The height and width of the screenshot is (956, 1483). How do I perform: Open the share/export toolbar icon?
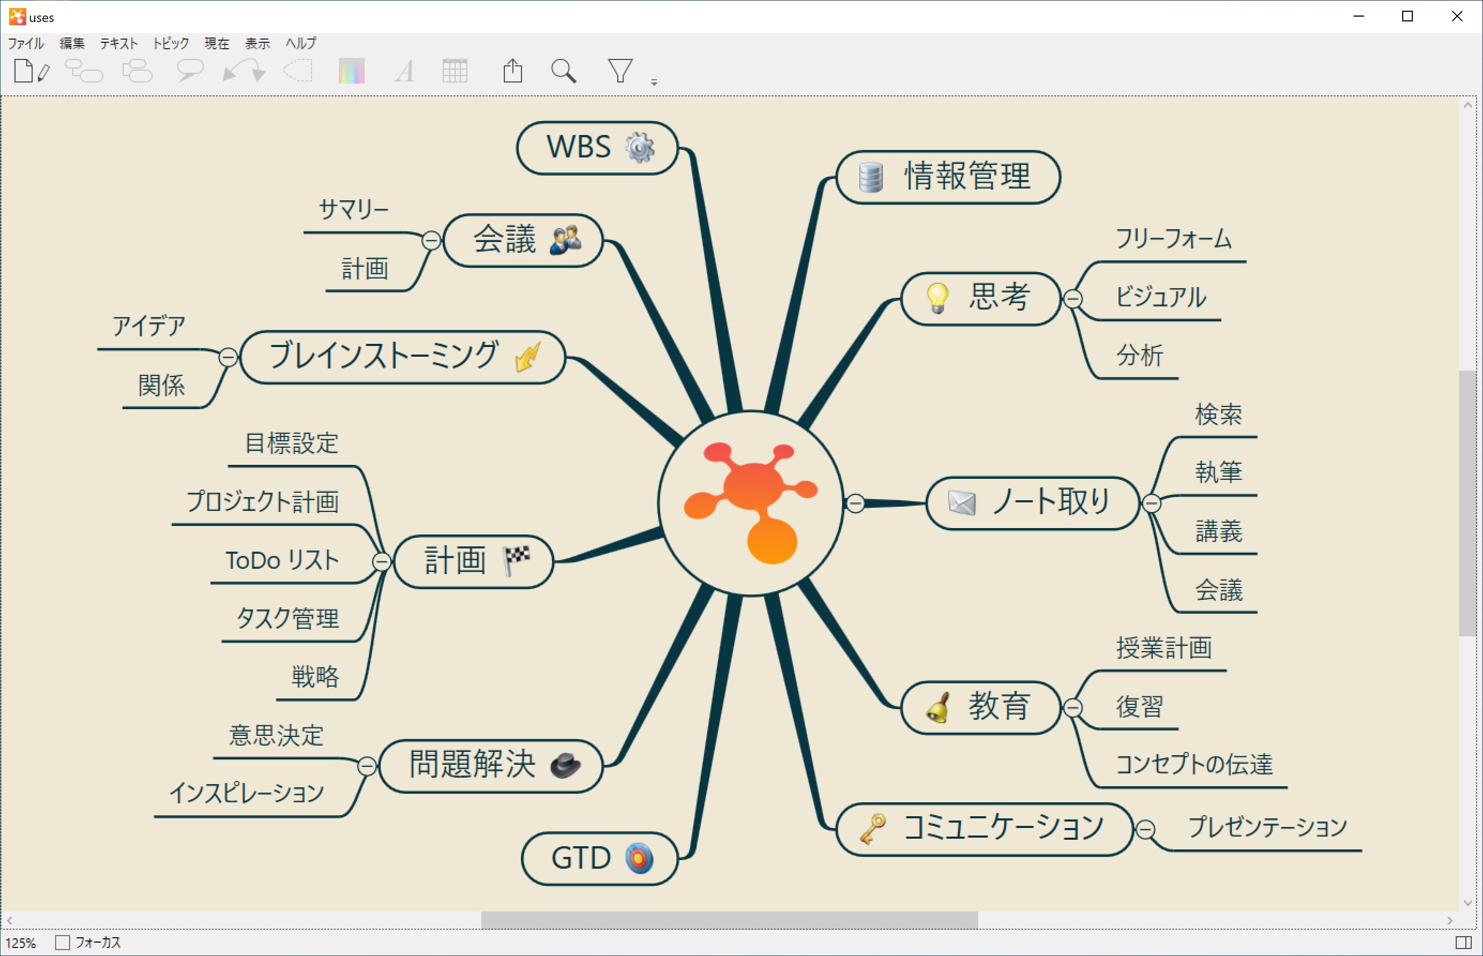coord(512,71)
